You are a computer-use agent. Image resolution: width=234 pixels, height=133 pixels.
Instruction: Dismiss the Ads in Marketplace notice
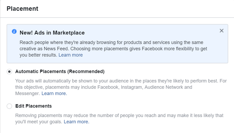pyautogui.click(x=221, y=31)
